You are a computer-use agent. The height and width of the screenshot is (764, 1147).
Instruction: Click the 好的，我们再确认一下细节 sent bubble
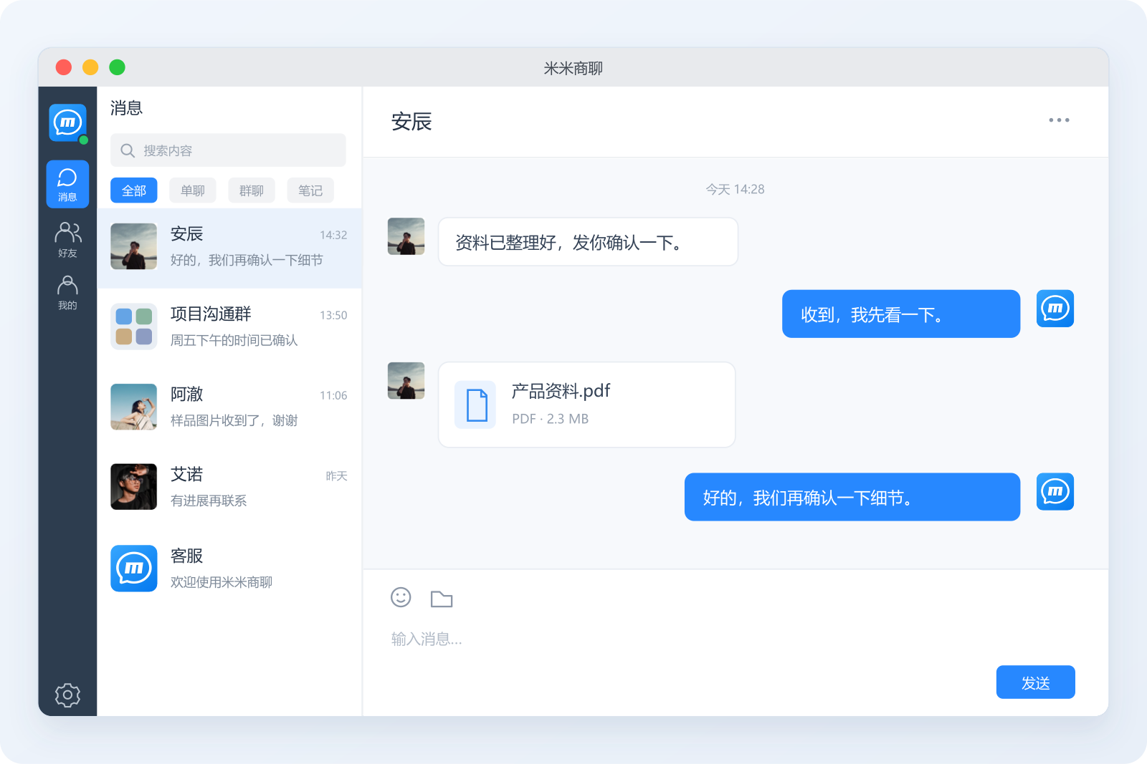point(852,497)
